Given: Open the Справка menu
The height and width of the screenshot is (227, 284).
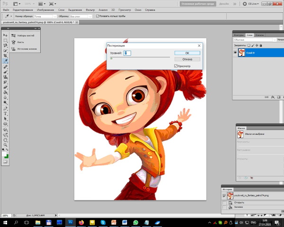Looking at the screenshot, I should click(x=150, y=10).
